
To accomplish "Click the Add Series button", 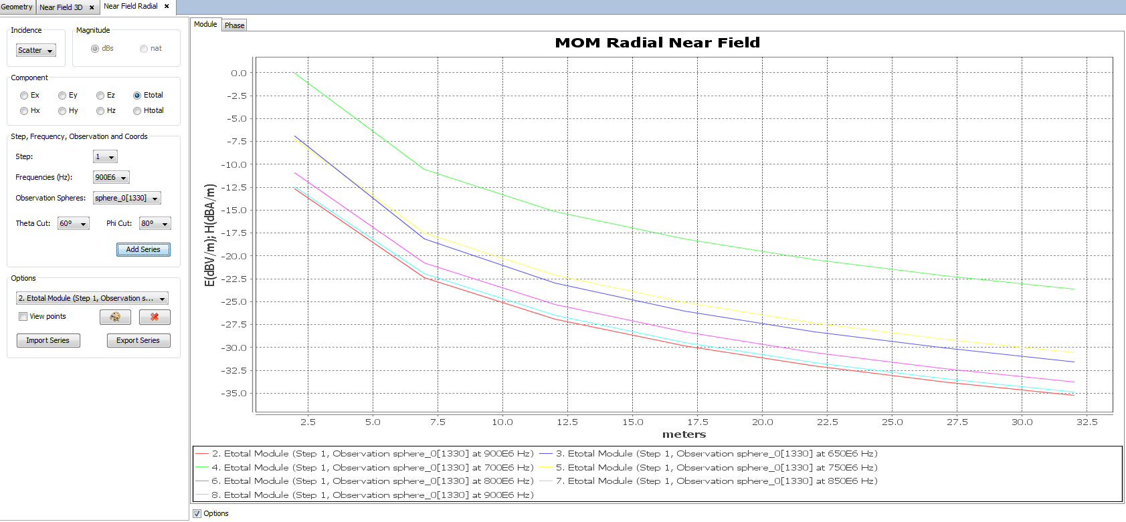I will (143, 249).
